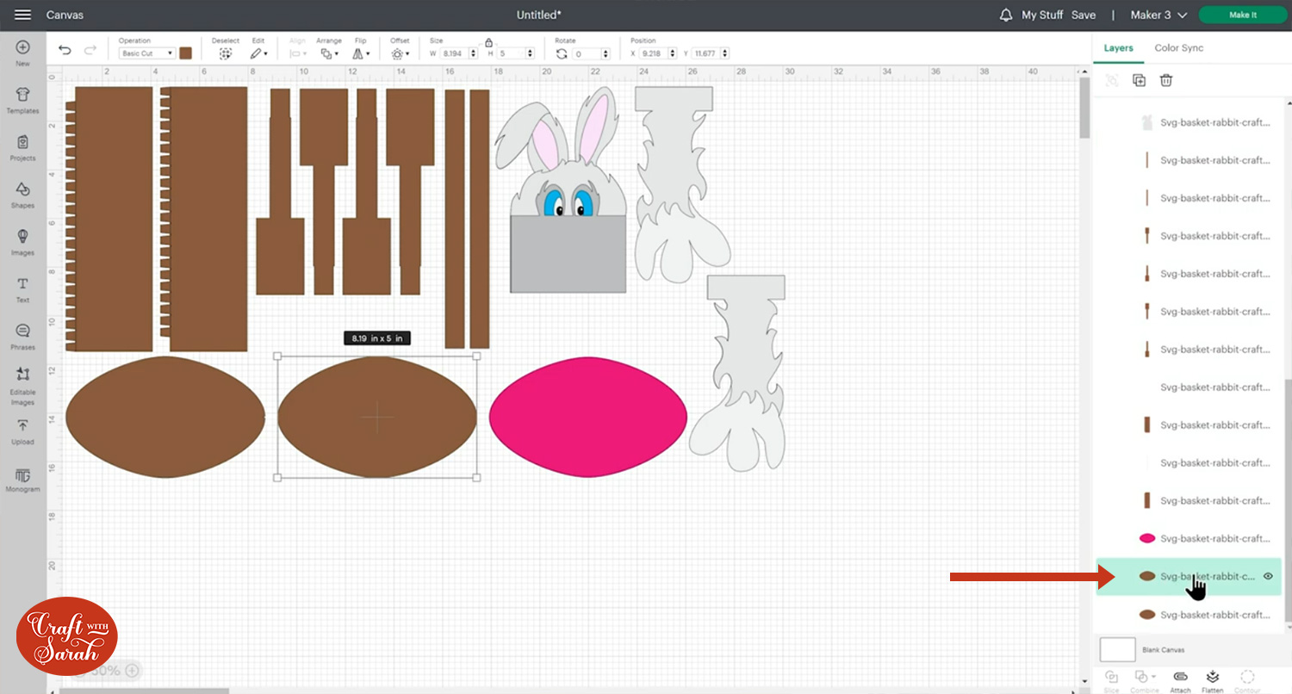The width and height of the screenshot is (1292, 694).
Task: Open notifications bell
Action: point(1005,15)
